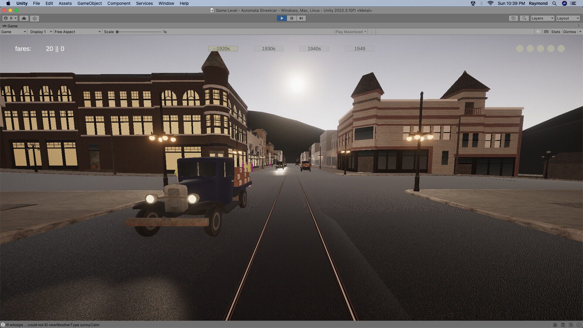Open the Gizmos options

coord(570,32)
